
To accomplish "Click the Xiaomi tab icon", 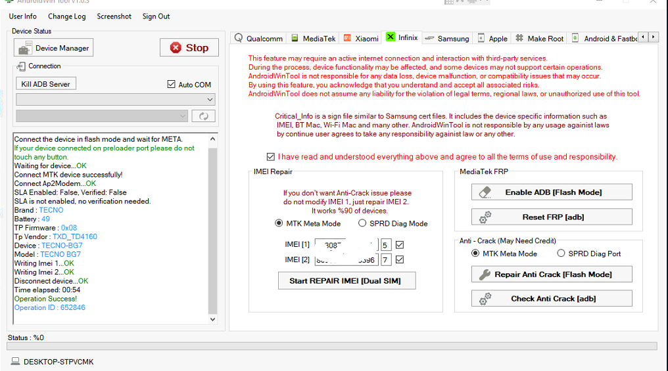I will (348, 38).
